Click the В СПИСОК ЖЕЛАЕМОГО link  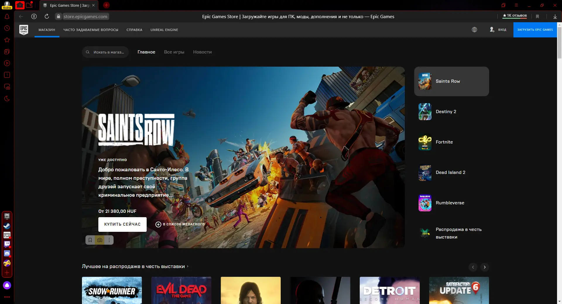pos(184,224)
